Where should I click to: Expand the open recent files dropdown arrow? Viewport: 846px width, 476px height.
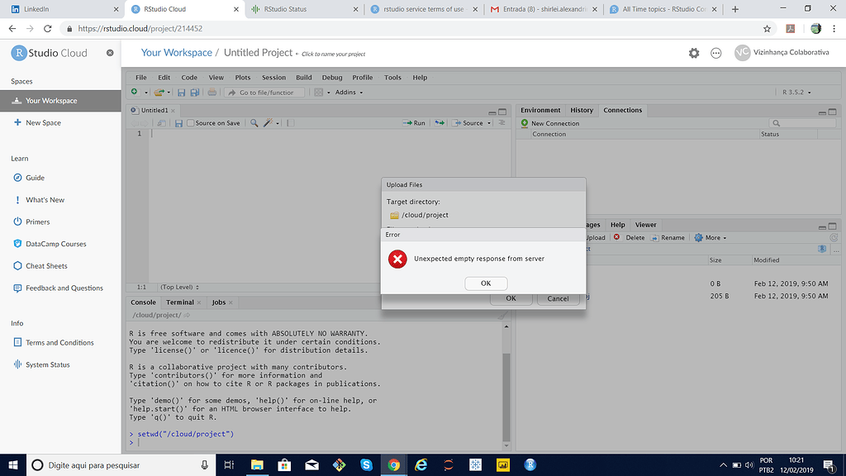[169, 93]
